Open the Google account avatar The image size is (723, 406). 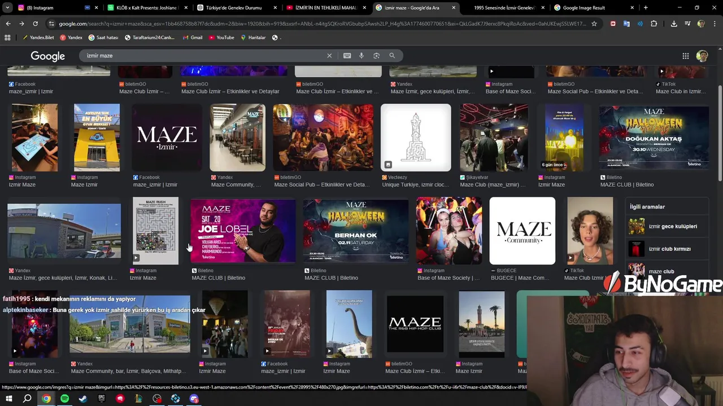click(702, 56)
